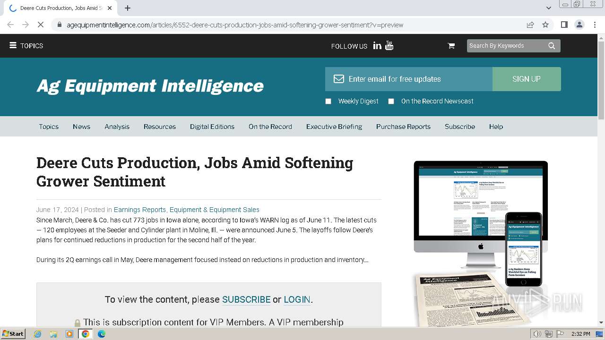Open Windows Media Player from taskbar
The image size is (605, 340).
[69, 334]
